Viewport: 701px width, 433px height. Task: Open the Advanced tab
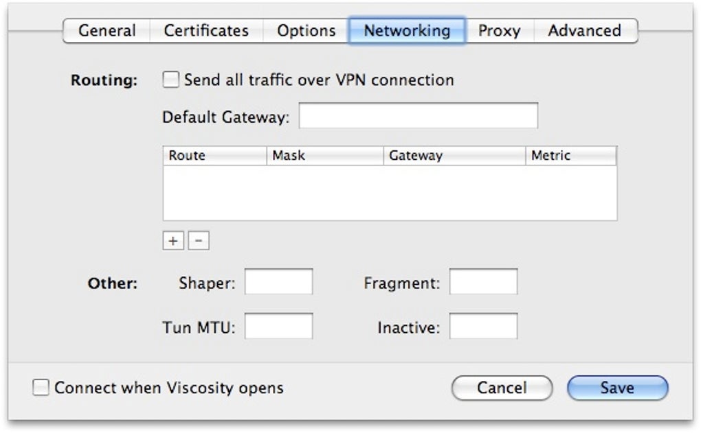tap(584, 31)
